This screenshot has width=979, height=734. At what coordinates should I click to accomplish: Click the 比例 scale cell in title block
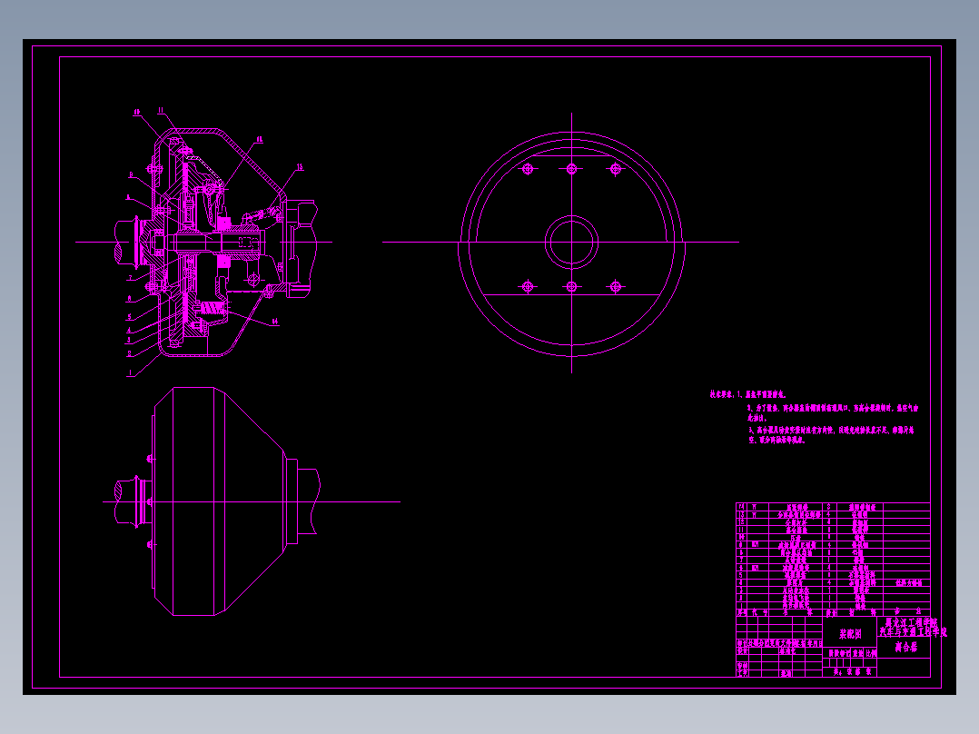click(x=871, y=653)
